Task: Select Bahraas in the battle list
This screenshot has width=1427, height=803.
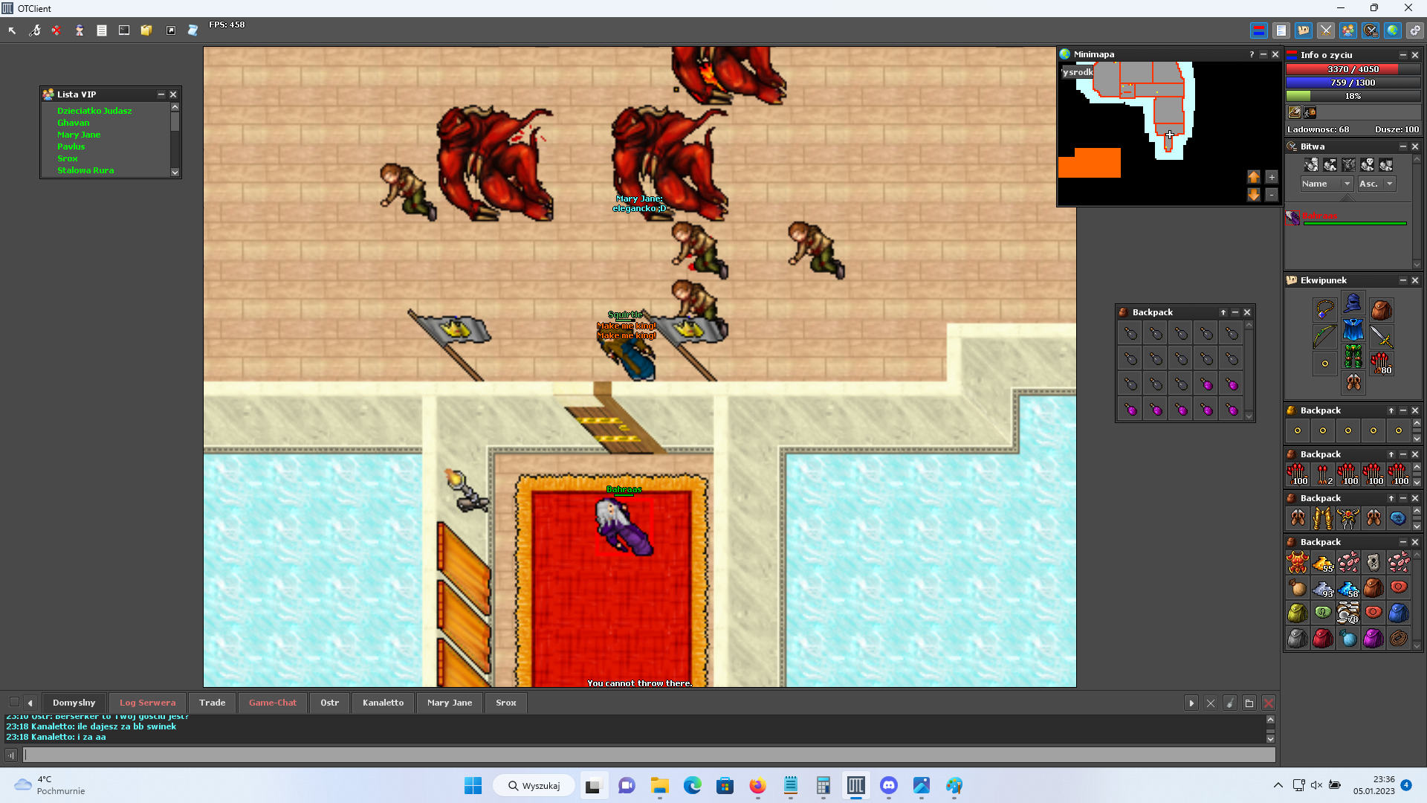Action: point(1347,218)
